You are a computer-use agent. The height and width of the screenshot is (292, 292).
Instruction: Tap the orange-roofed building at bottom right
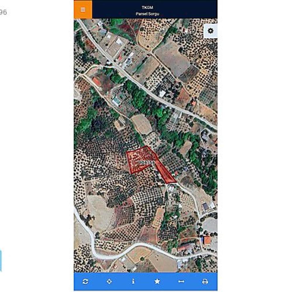point(207,240)
